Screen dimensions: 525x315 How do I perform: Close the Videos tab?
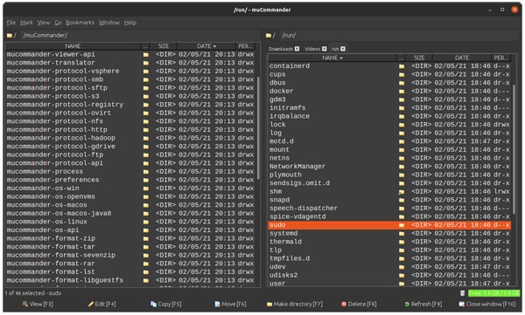coord(324,49)
